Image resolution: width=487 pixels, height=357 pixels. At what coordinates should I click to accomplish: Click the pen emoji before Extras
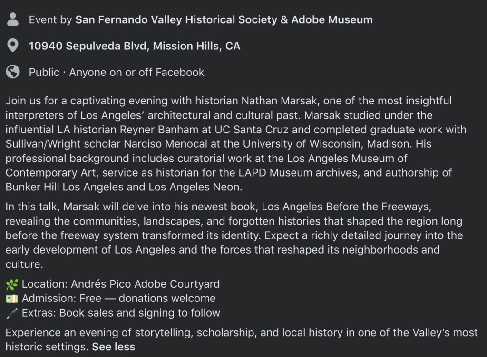[x=11, y=313]
